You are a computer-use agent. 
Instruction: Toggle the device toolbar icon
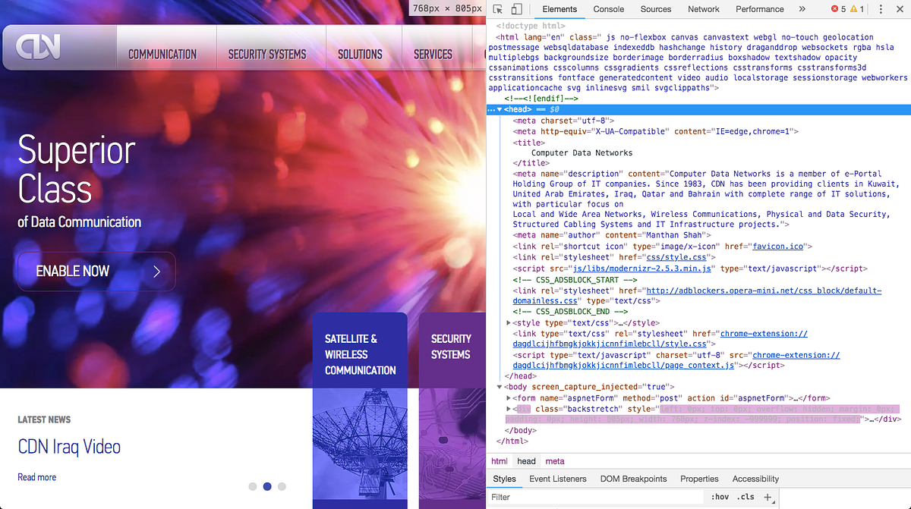(518, 9)
